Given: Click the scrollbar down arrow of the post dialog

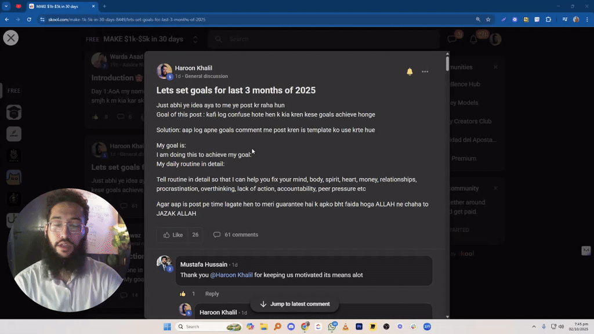Looking at the screenshot, I should click(x=447, y=317).
